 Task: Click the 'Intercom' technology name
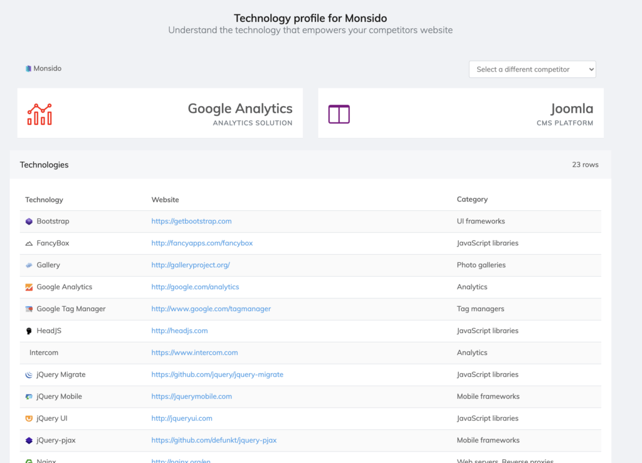(44, 353)
